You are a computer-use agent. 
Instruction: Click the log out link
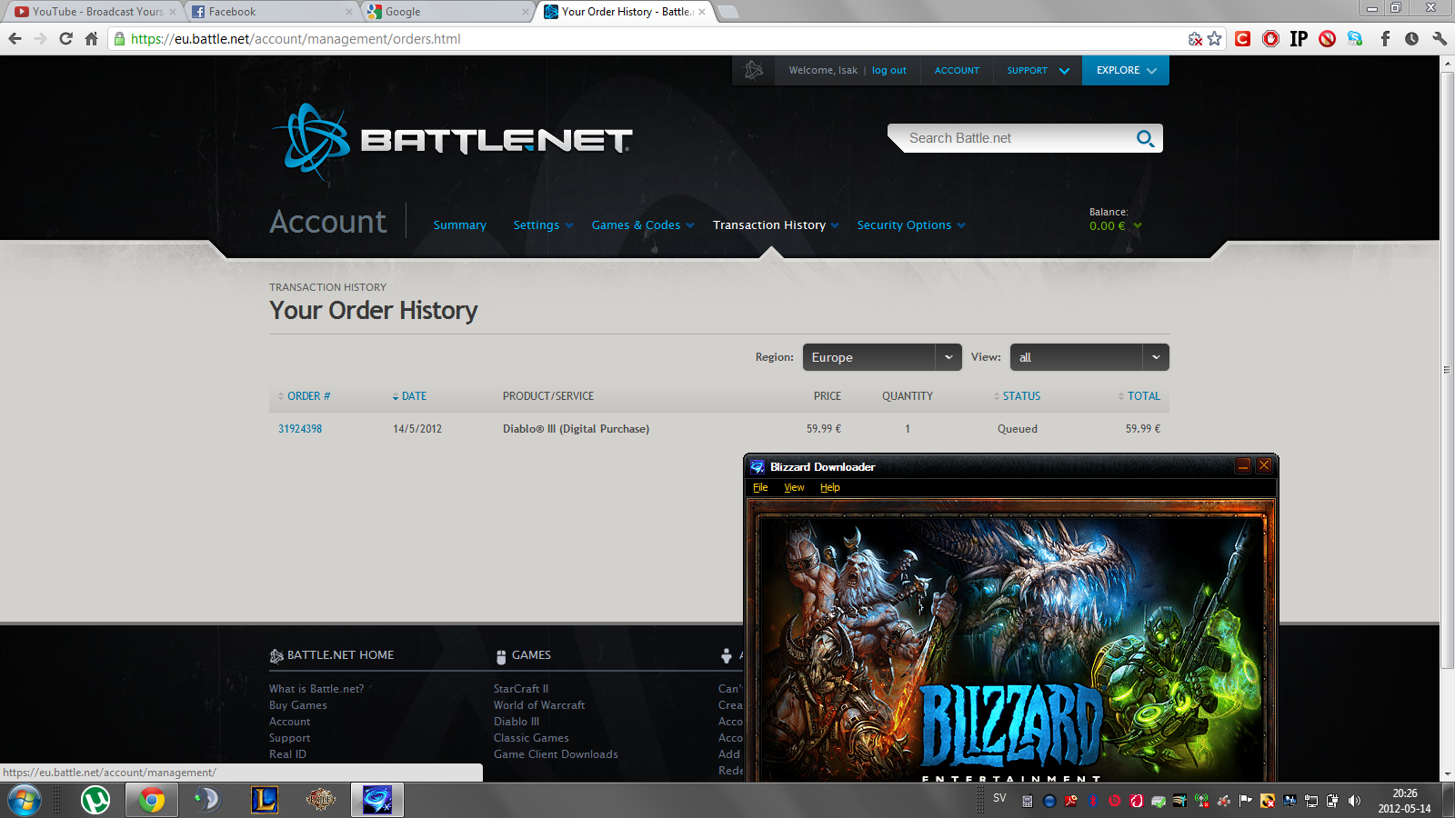(889, 70)
